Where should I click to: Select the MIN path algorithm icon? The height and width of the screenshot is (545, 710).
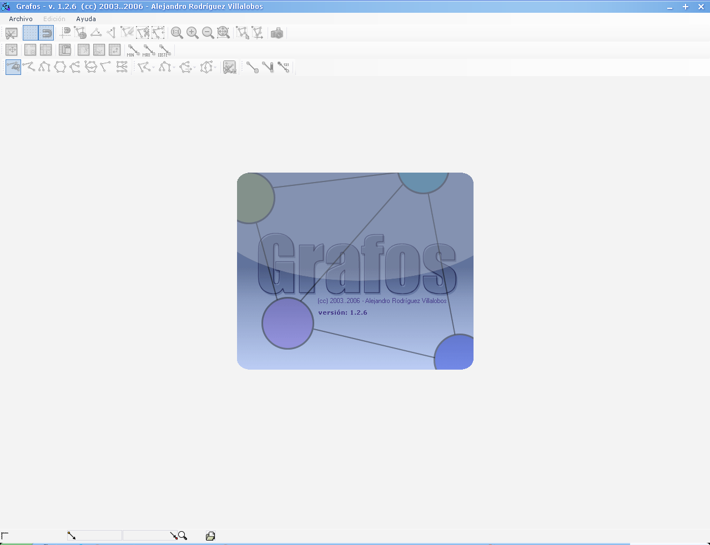(x=132, y=51)
